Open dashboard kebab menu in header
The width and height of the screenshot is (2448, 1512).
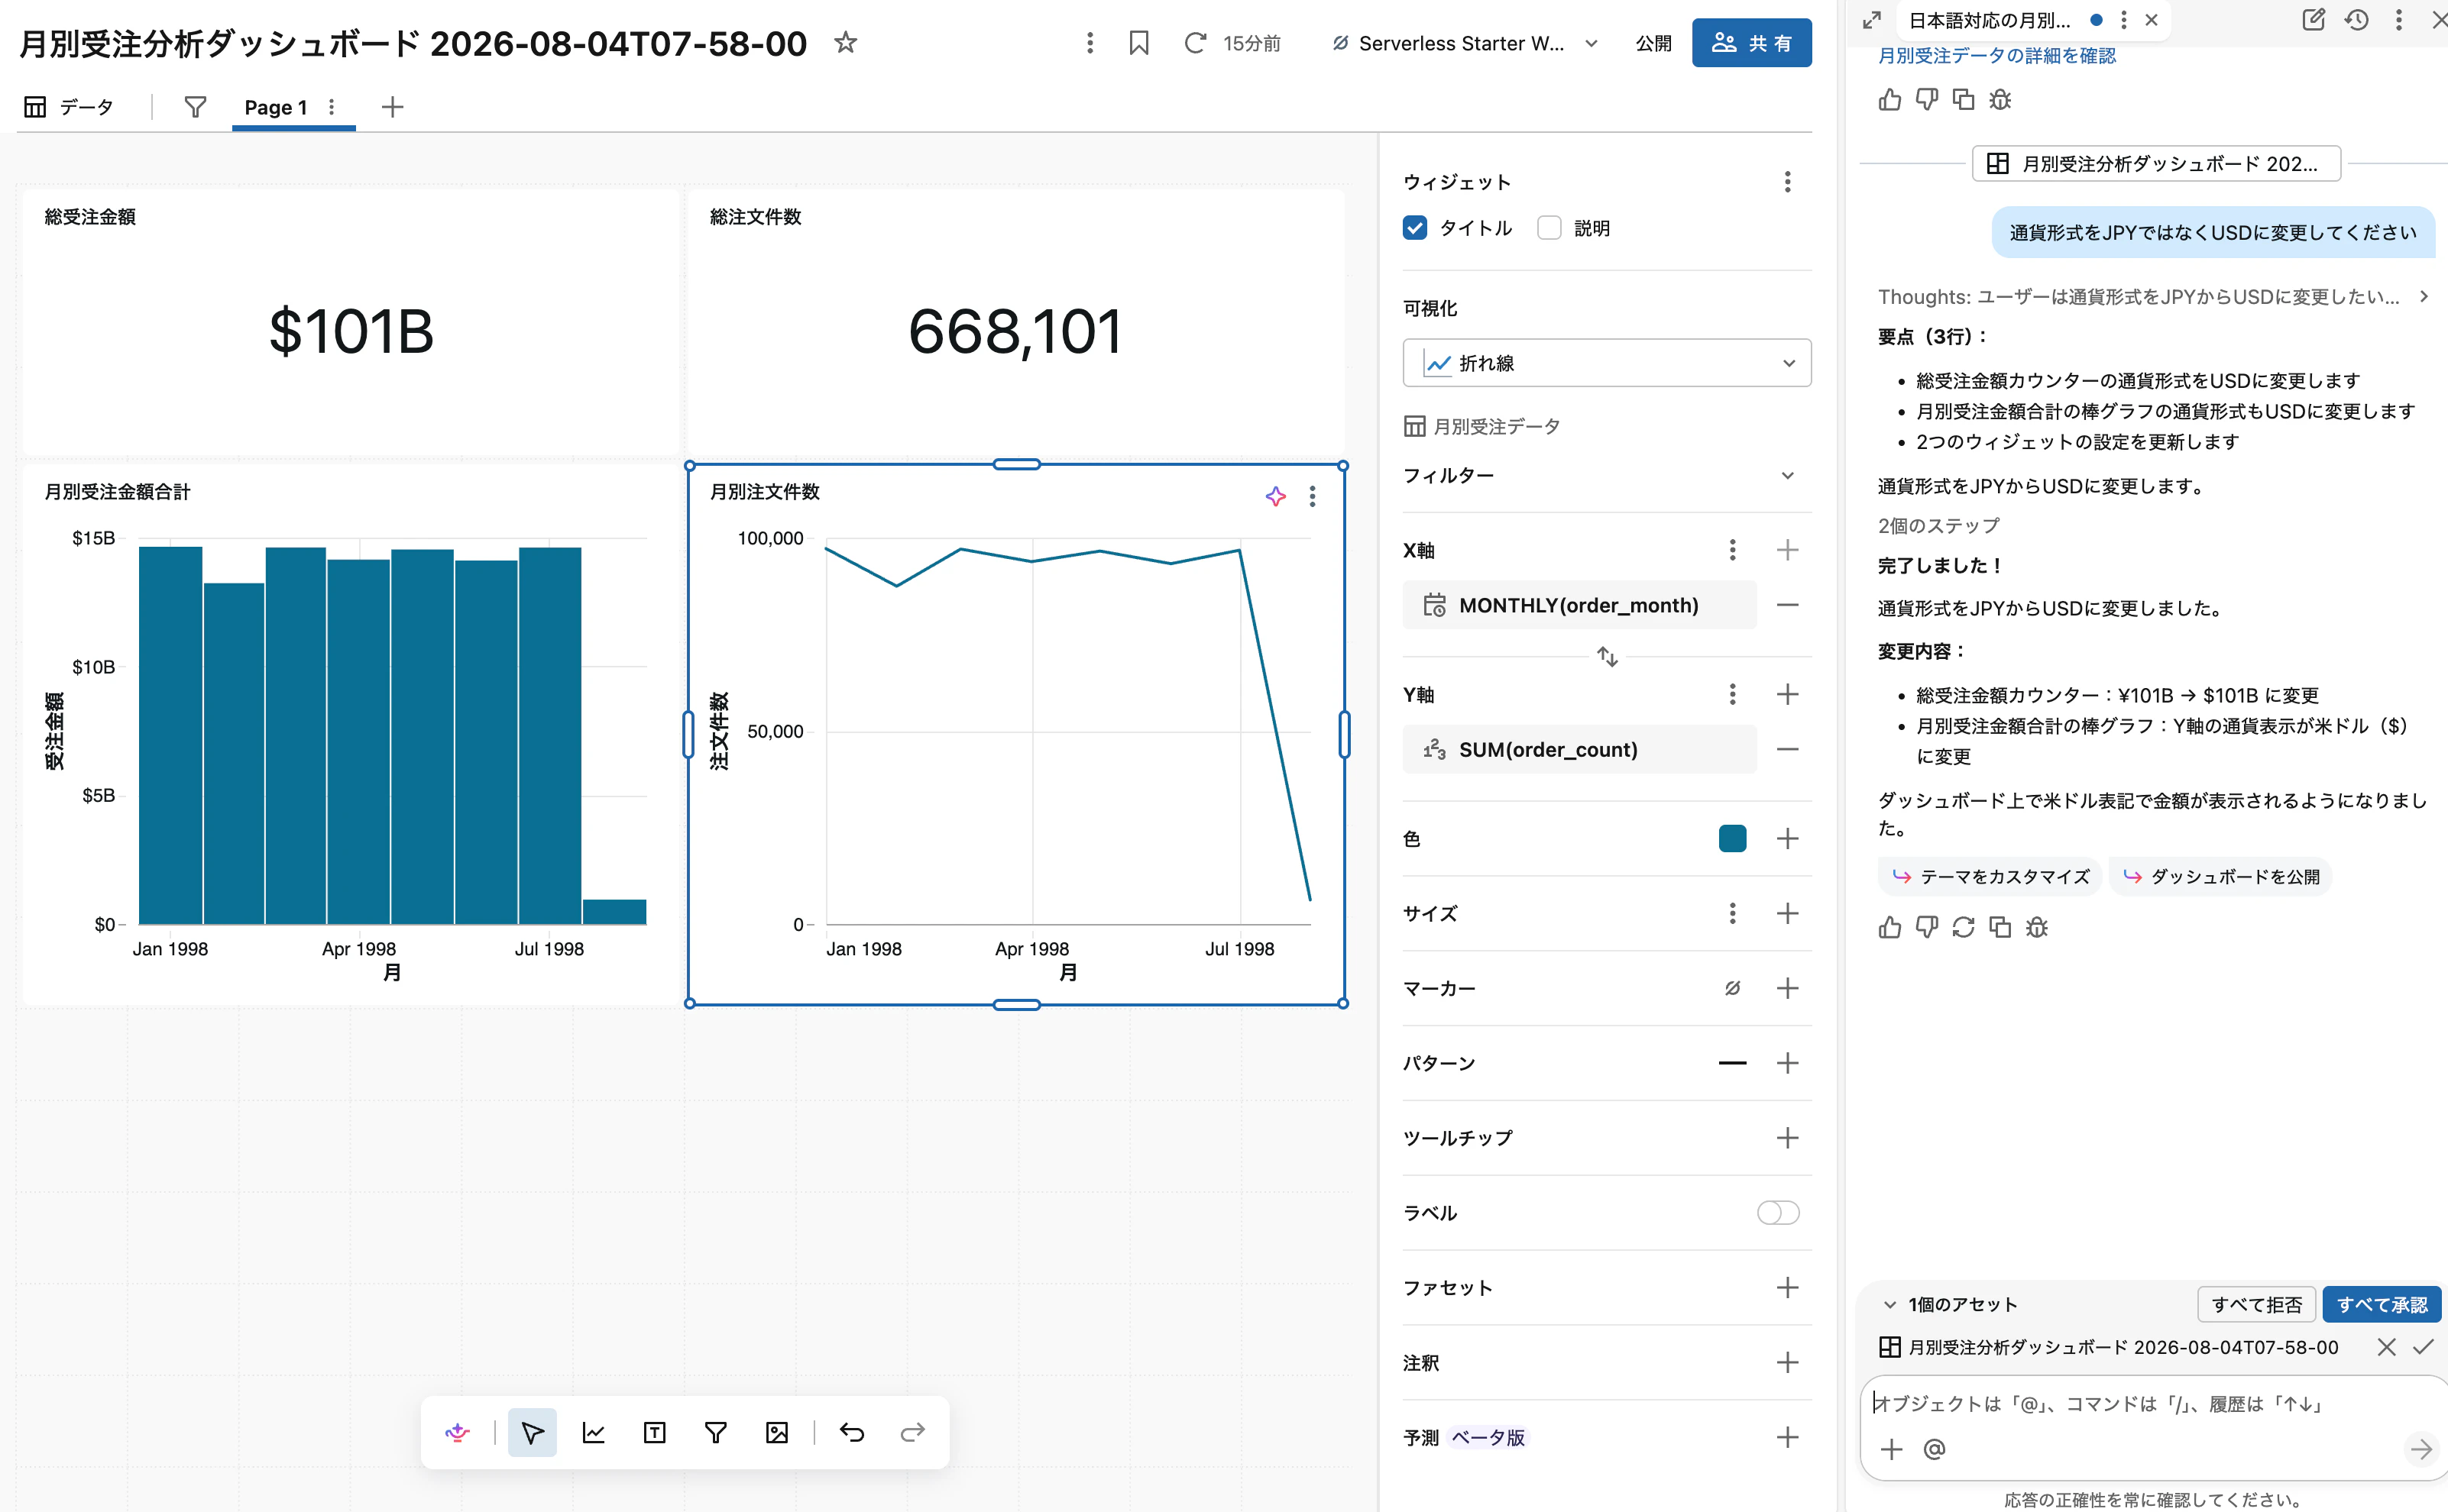tap(1090, 43)
